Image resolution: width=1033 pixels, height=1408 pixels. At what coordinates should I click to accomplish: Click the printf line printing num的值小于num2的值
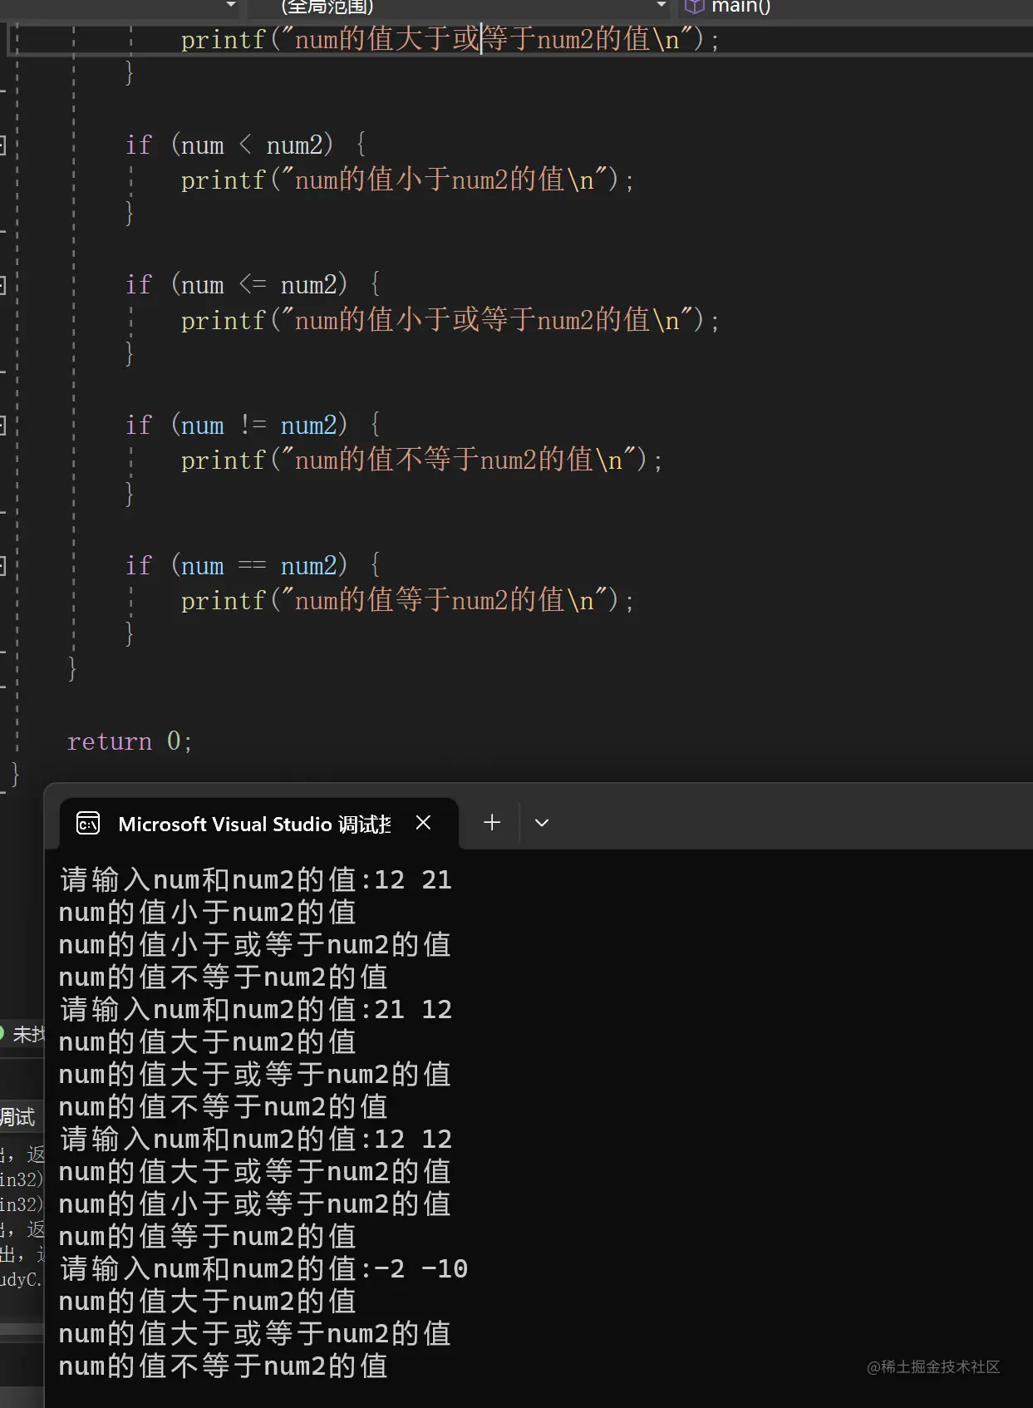407,180
